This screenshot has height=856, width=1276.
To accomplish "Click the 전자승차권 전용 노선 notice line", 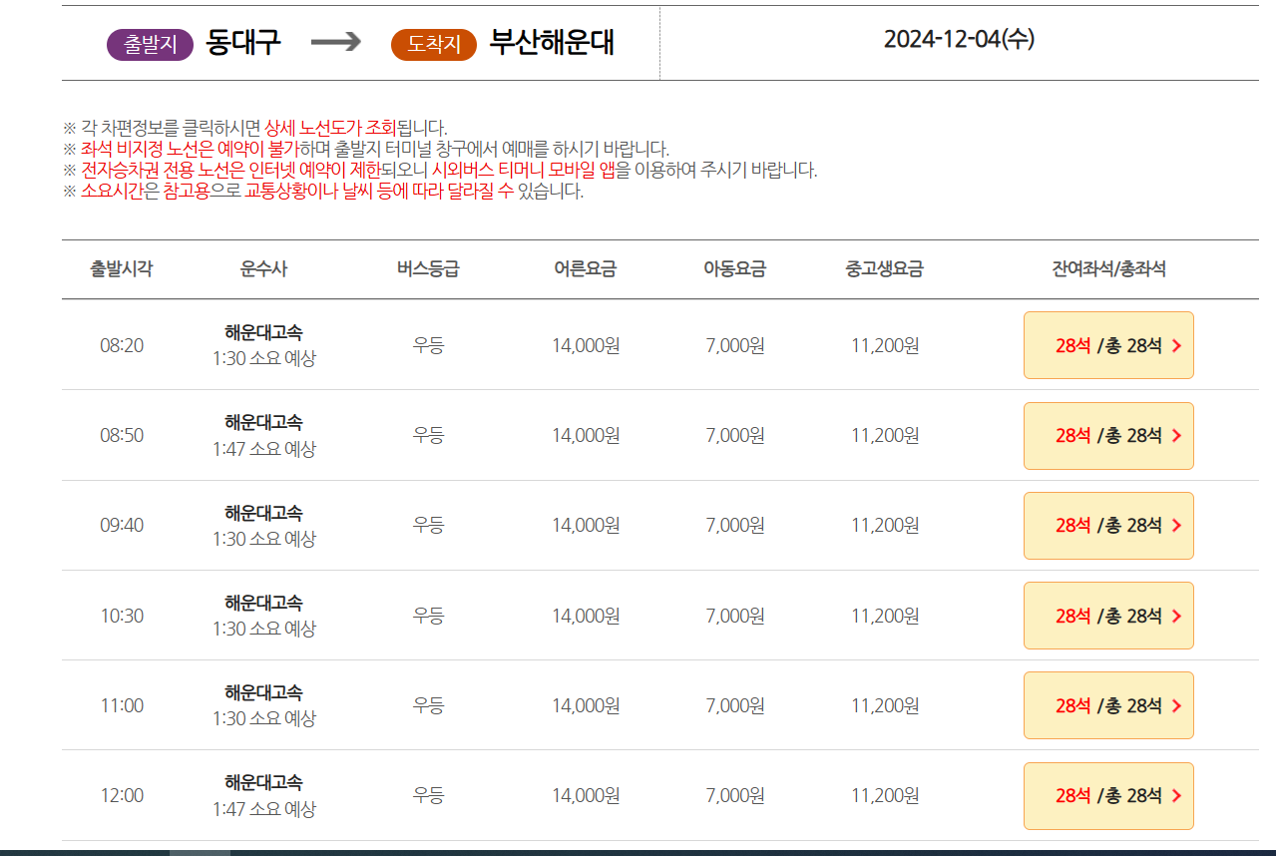I will 440,170.
